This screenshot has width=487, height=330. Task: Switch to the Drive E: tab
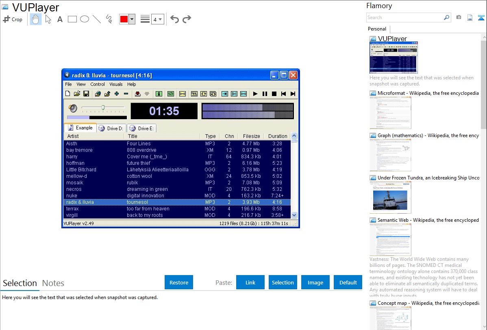tap(141, 128)
